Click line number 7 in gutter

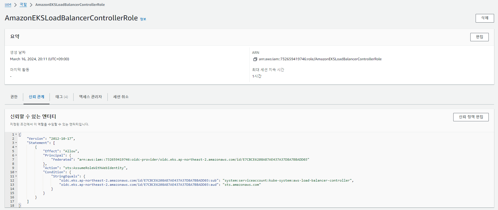click(13, 160)
